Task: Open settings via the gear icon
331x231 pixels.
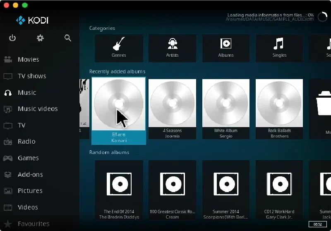Action: 40,38
